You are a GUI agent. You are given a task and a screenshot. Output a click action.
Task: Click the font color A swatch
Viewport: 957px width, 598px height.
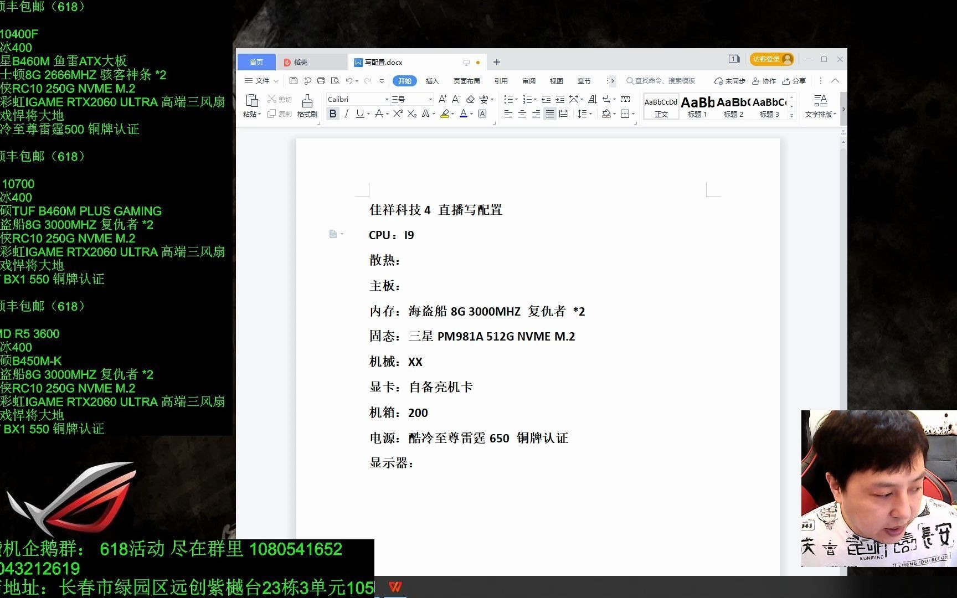tap(464, 114)
